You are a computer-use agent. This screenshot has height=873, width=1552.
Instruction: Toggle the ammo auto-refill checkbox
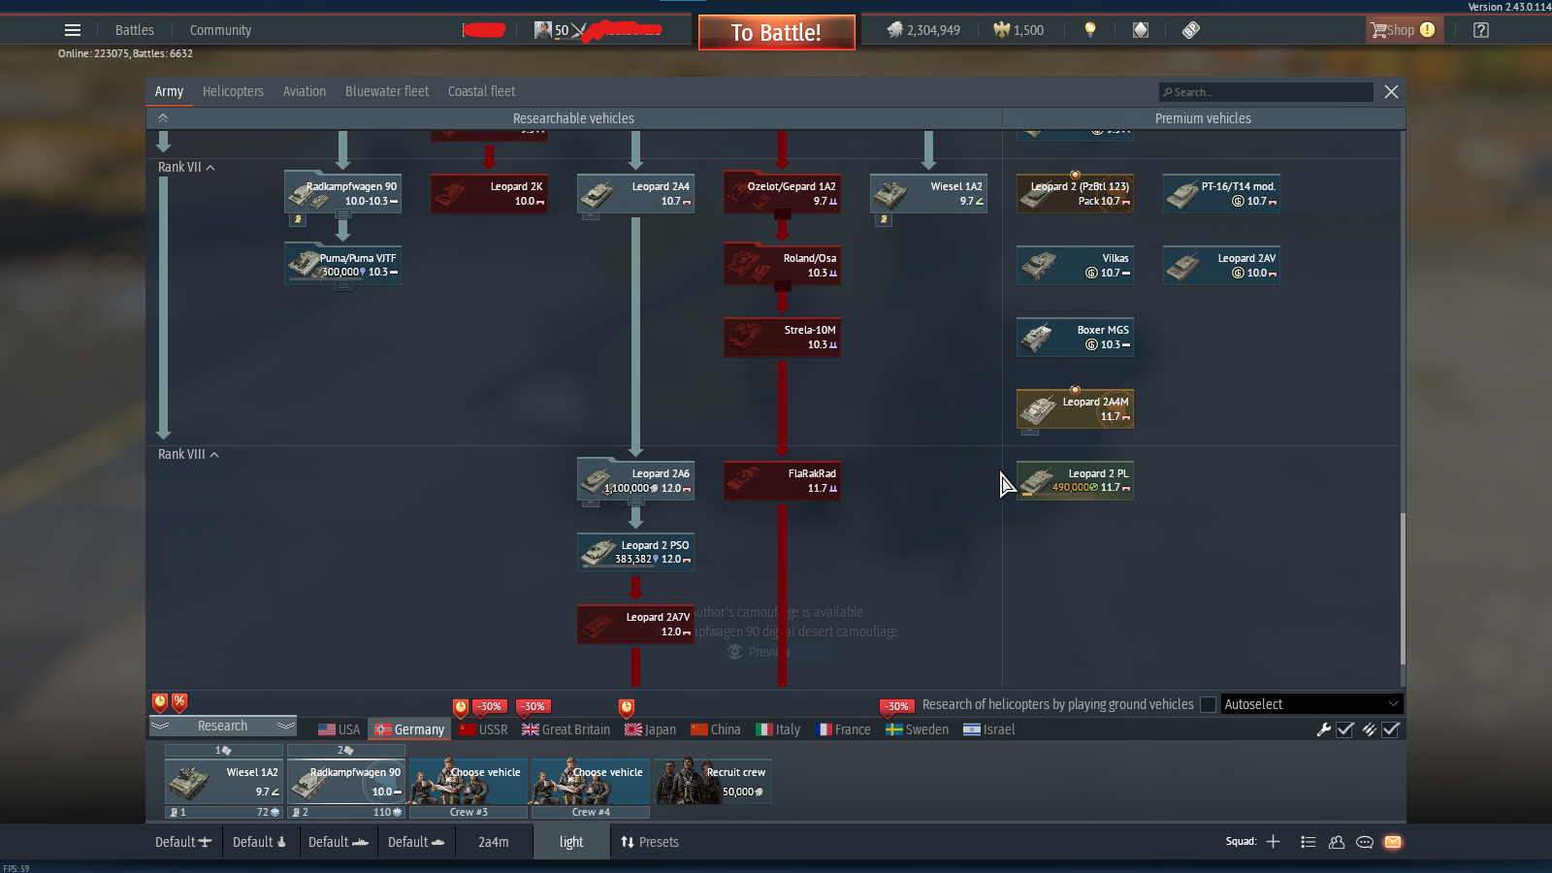click(1390, 729)
